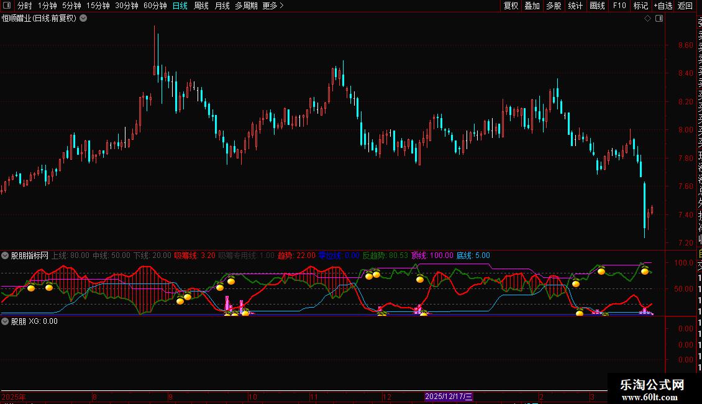
Task: Click the month 11 label on time axis
Action: tap(314, 397)
